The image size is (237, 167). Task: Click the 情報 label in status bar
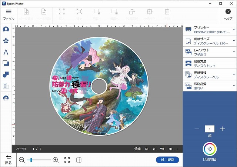[x=138, y=149]
